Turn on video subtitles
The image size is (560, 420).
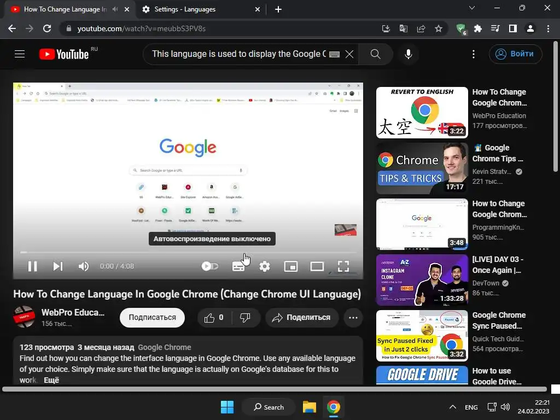(238, 266)
